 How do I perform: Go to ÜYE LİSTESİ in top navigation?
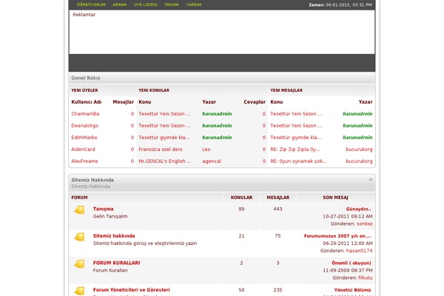coord(145,4)
